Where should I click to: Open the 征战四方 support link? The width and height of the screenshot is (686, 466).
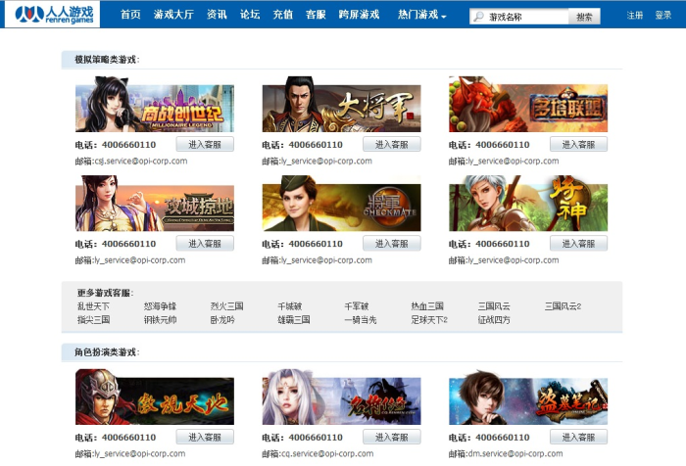pos(494,320)
